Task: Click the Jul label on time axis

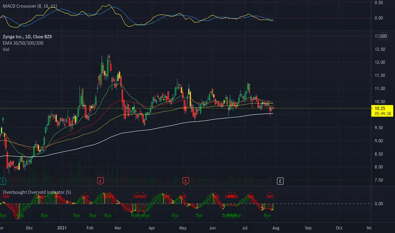Action: tap(245, 228)
